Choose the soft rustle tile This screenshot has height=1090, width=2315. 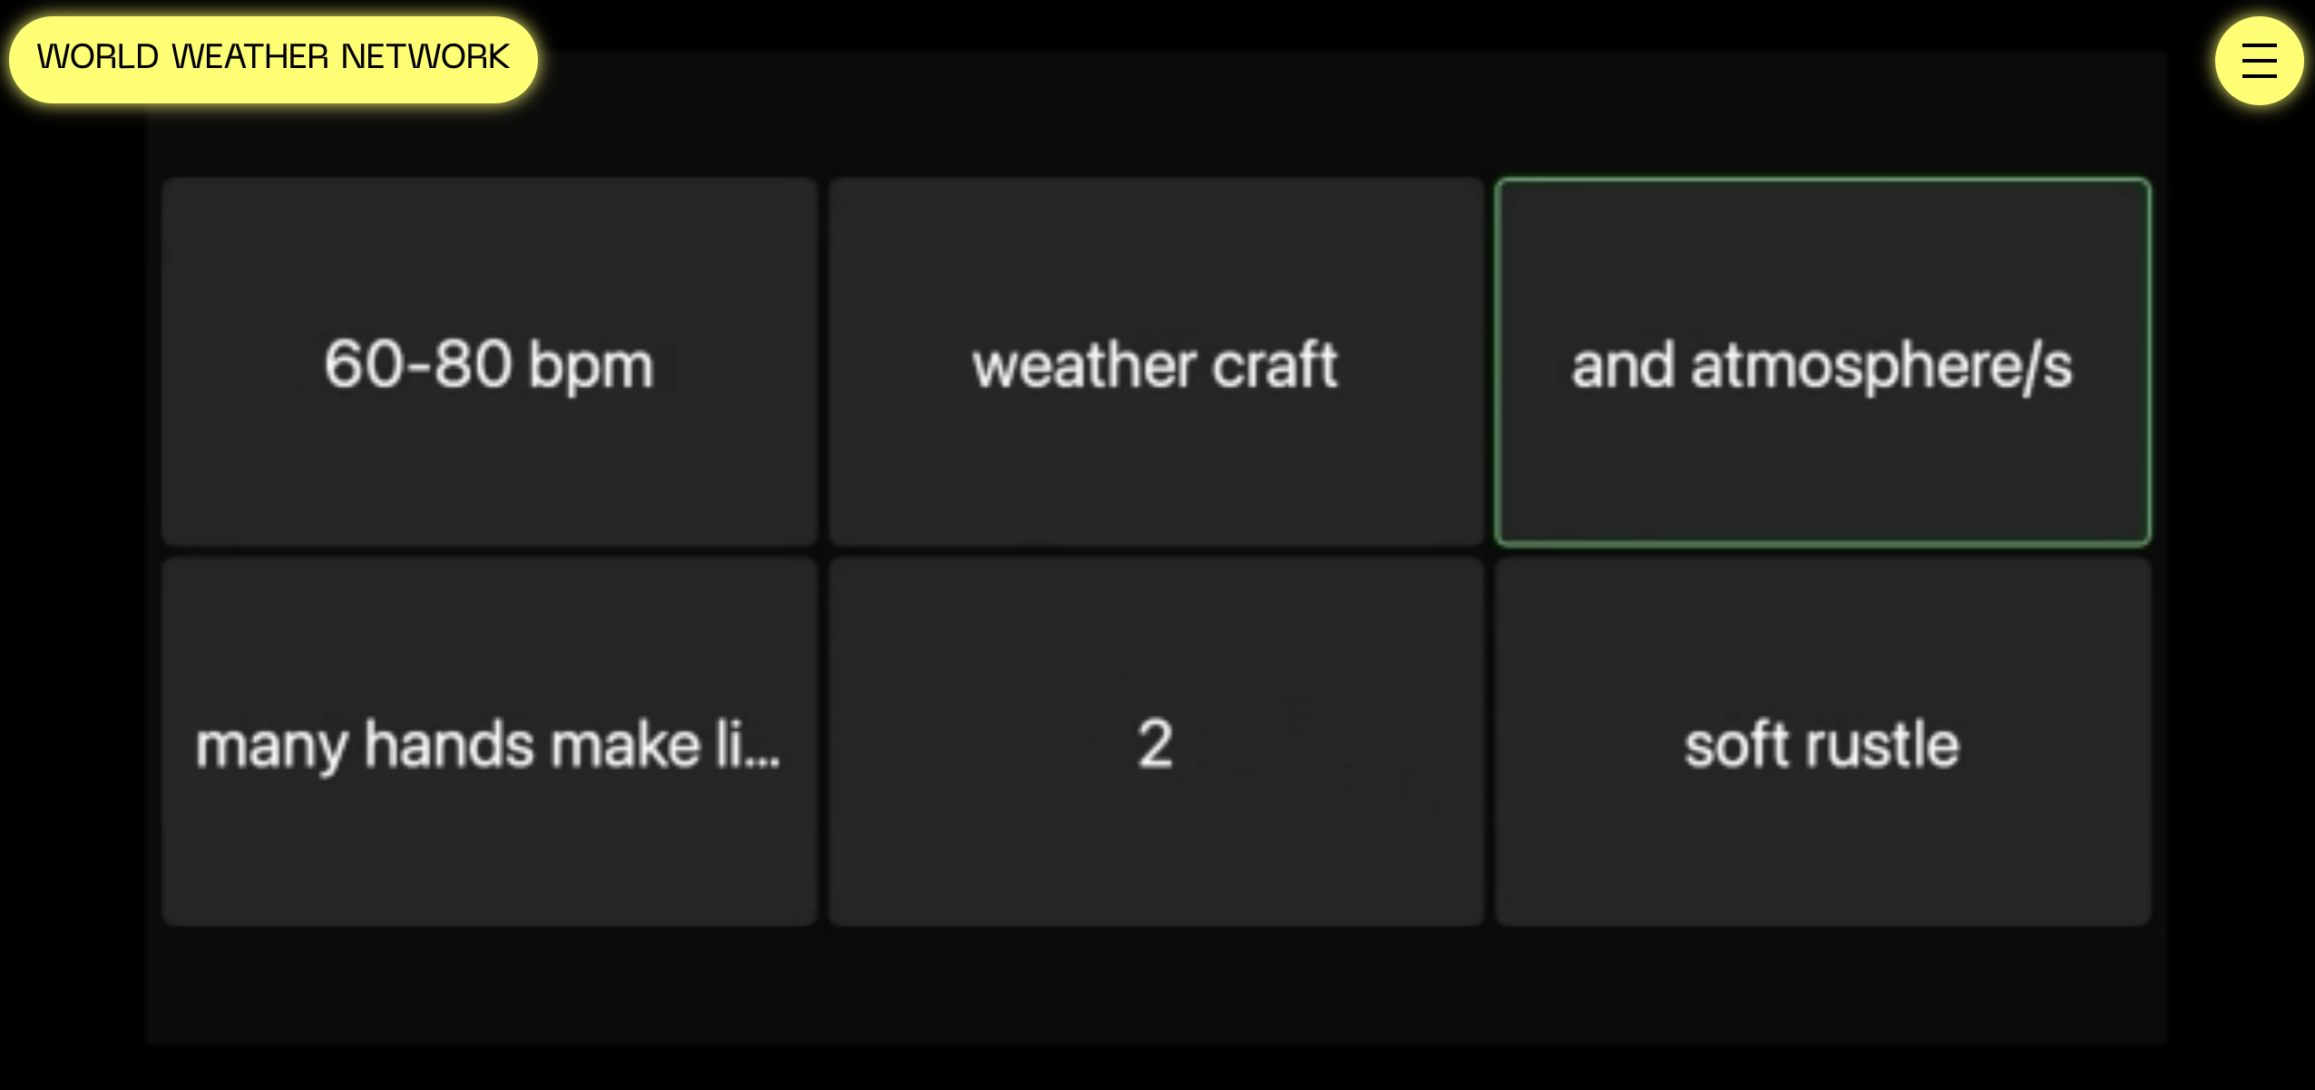[1822, 742]
